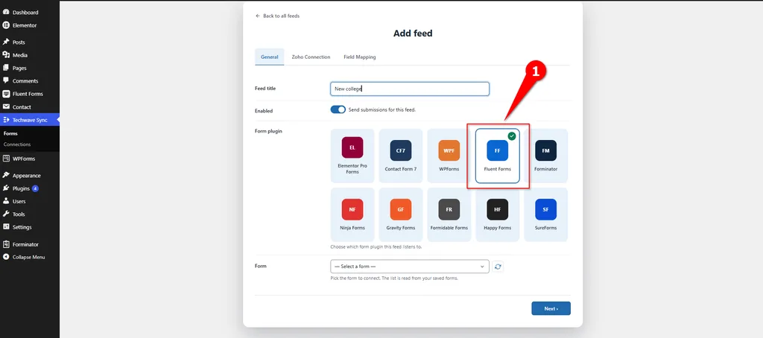Click the Next button
763x338 pixels.
coord(551,308)
